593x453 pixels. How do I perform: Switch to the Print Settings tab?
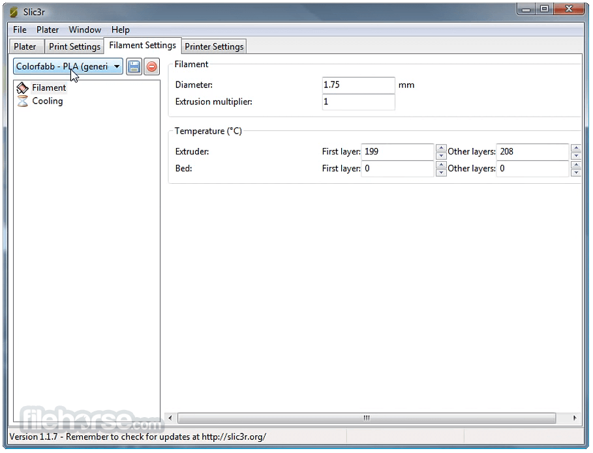click(x=74, y=46)
